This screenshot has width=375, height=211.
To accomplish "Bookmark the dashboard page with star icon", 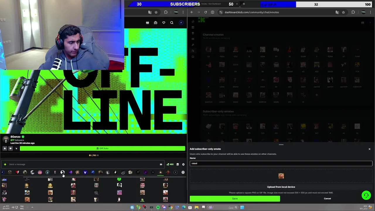I will 343,12.
